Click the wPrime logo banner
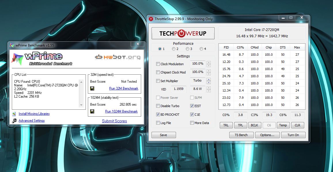333x172 pixels. point(42,59)
